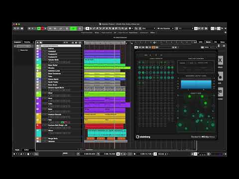239x179 pixels.
Task: Open dropdown arrow next to Color tool
Action: point(132,28)
